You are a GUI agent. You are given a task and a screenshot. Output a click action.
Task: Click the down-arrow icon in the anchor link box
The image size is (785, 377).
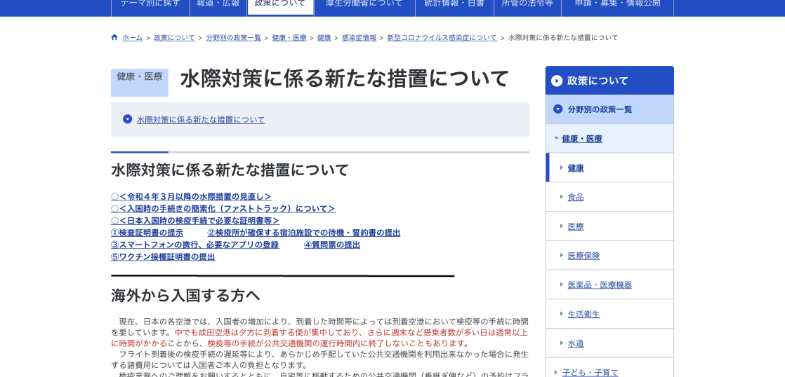coord(127,119)
